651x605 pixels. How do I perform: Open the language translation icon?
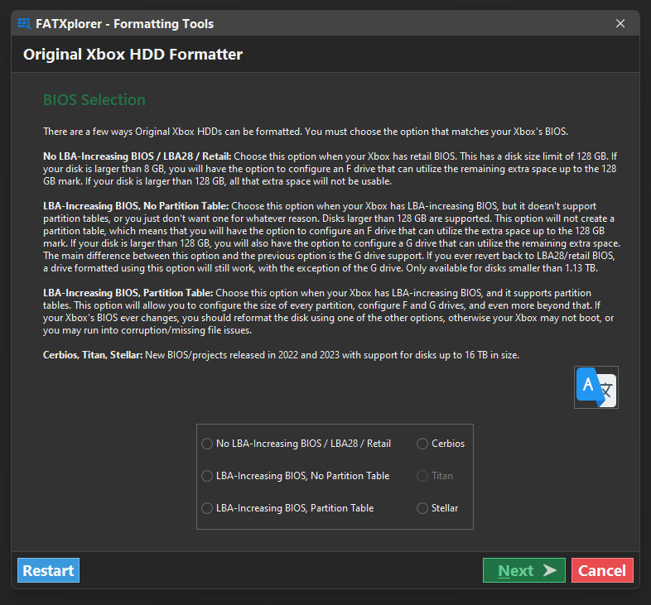click(596, 387)
